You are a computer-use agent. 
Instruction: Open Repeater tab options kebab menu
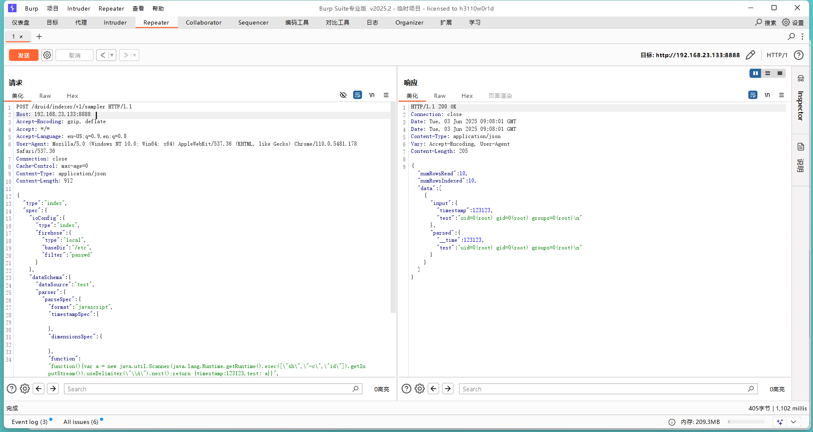[802, 36]
